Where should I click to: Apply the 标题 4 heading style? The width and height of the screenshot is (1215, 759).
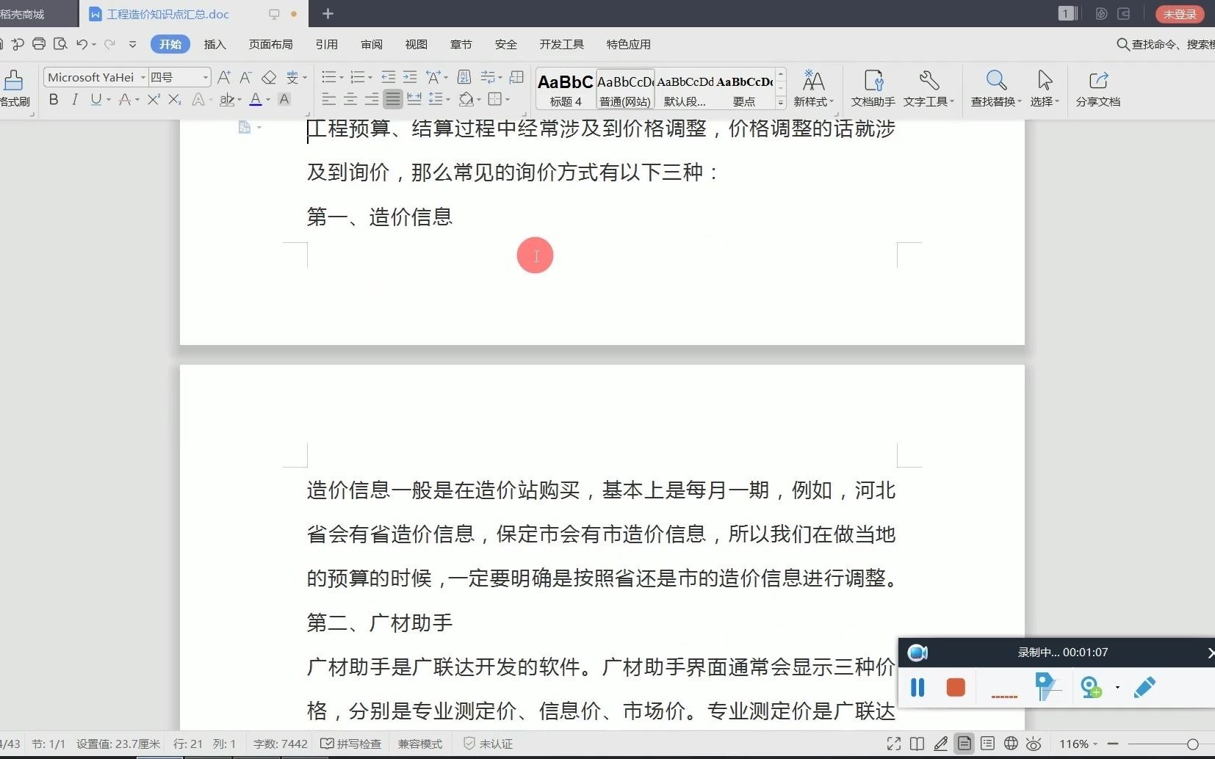565,90
